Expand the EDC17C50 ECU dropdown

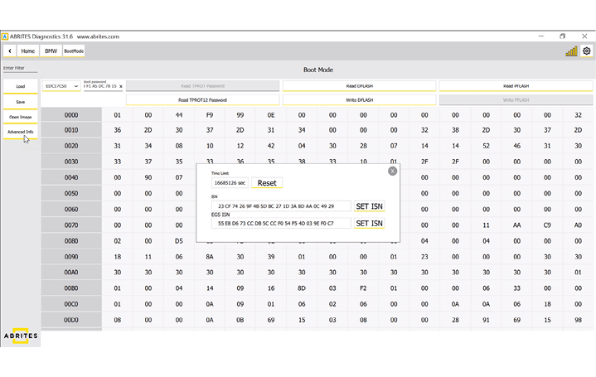[61, 86]
